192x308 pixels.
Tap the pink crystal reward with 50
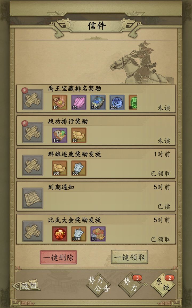pyautogui.click(x=79, y=102)
